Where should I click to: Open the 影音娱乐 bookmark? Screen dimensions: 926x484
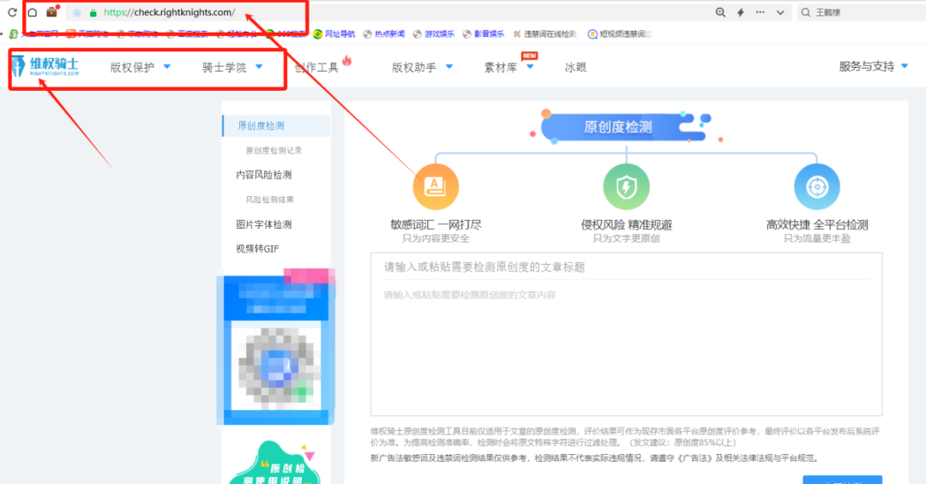coord(483,33)
